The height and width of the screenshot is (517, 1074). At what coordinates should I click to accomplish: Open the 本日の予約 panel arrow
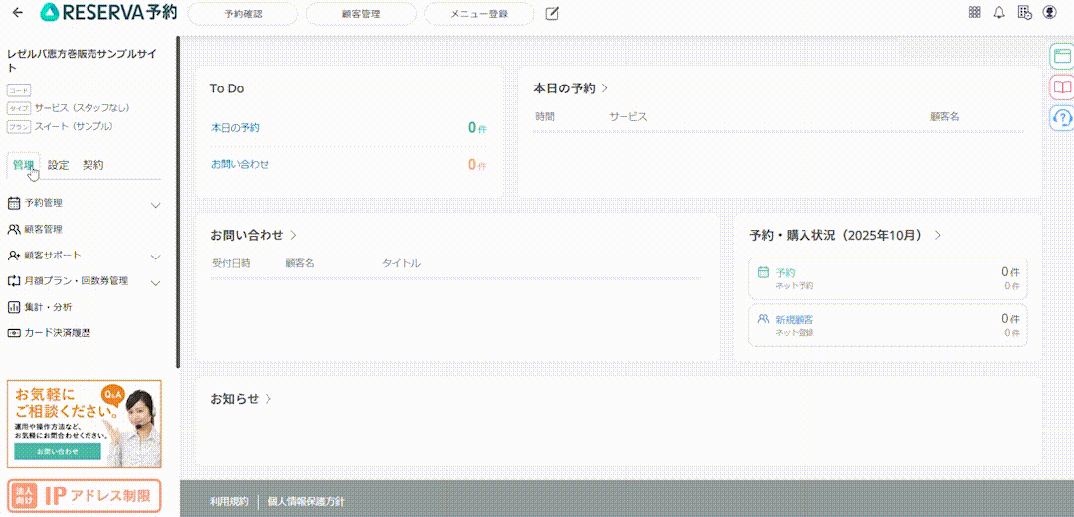pos(605,88)
